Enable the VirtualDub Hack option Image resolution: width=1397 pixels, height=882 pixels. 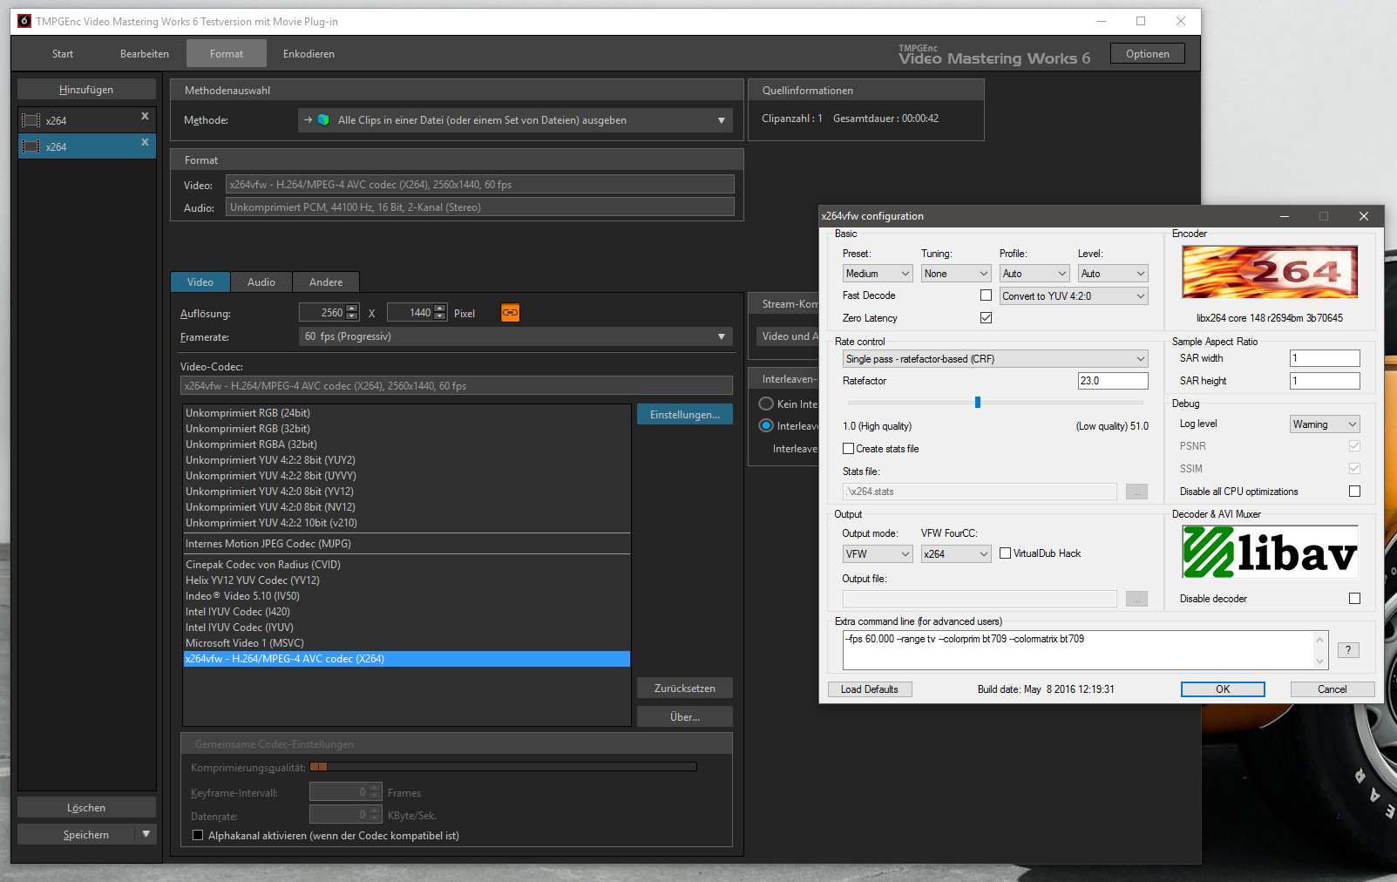tap(1005, 553)
